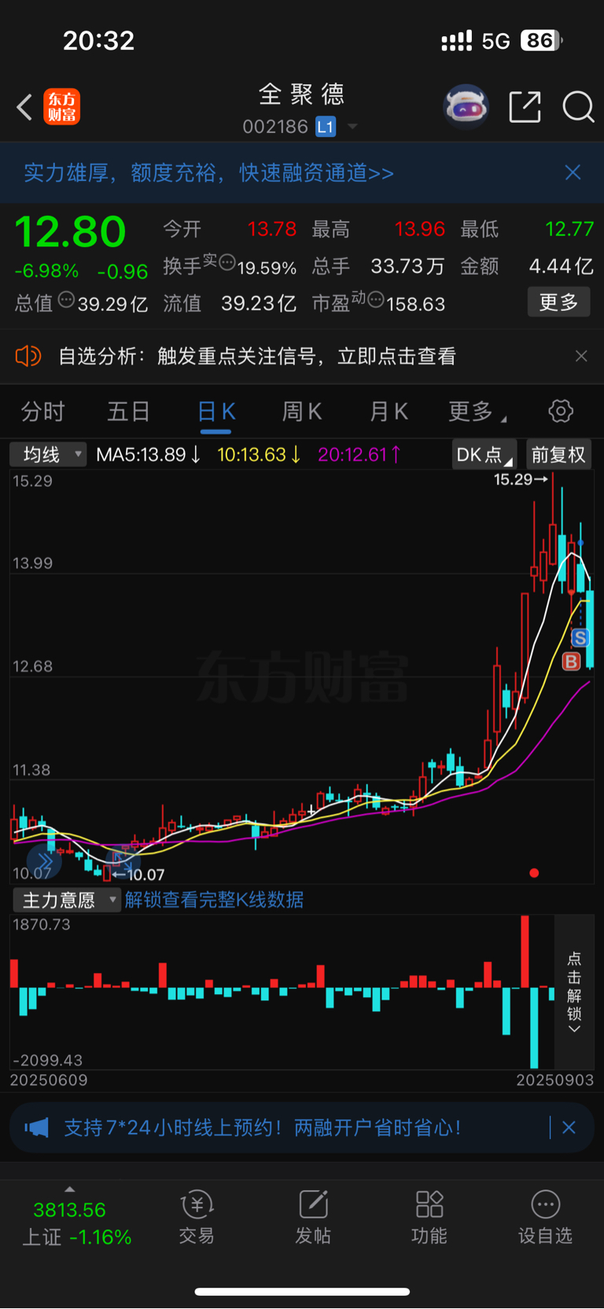The width and height of the screenshot is (604, 1309).
Task: Close the 融资通道 top banner
Action: [x=573, y=172]
